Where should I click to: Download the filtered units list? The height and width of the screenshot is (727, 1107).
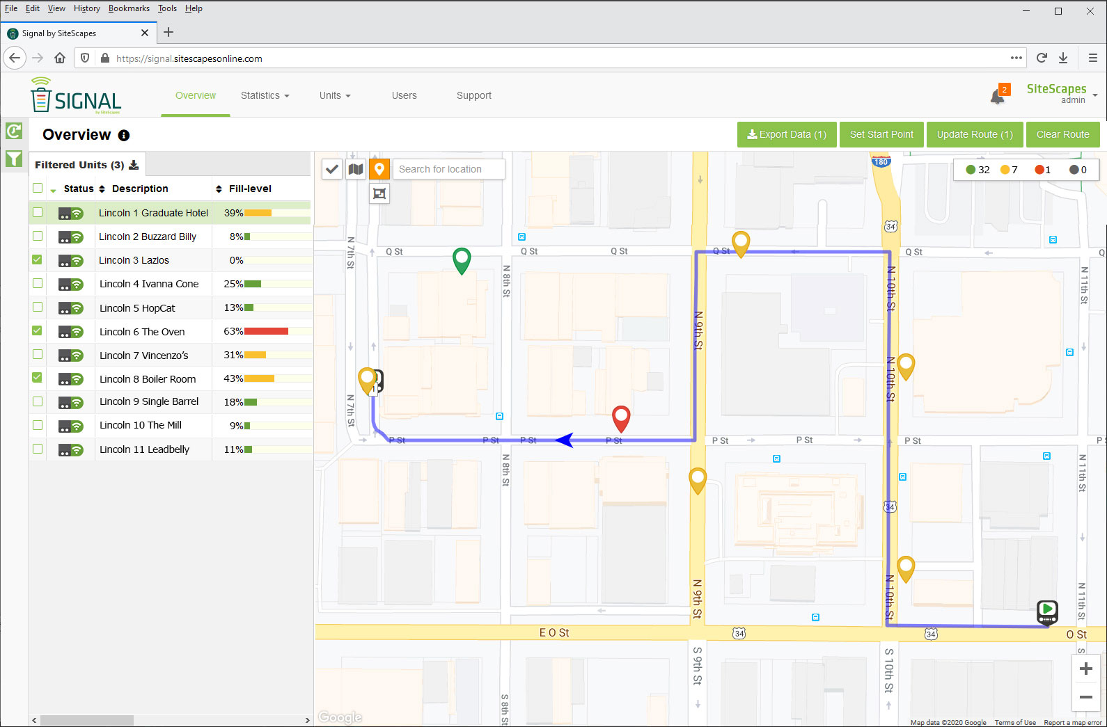[134, 165]
